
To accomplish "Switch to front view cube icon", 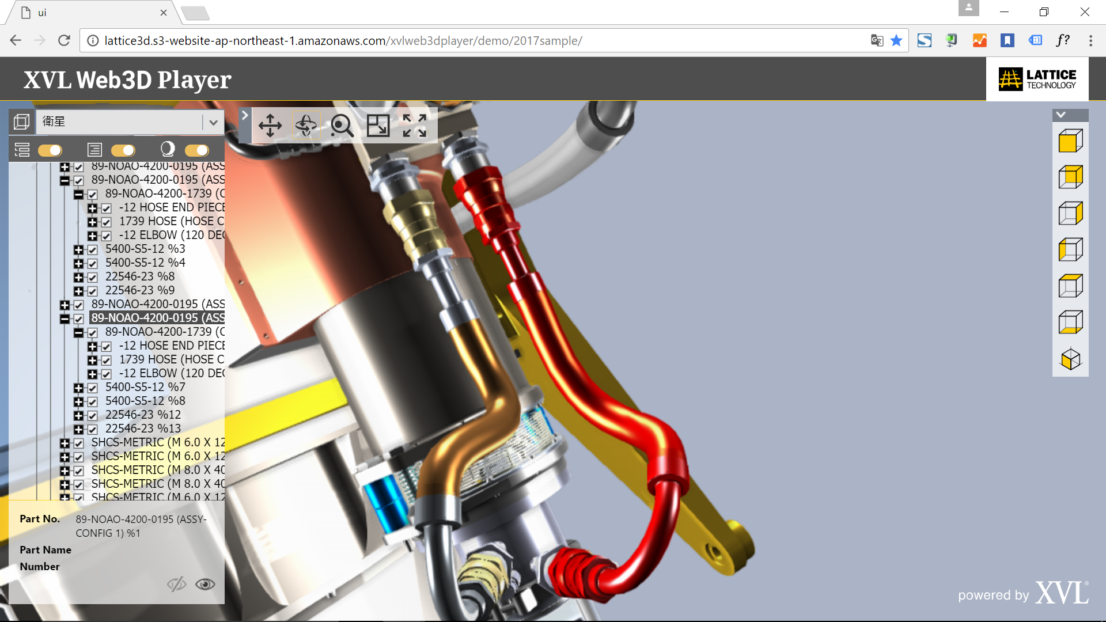I will click(1070, 141).
